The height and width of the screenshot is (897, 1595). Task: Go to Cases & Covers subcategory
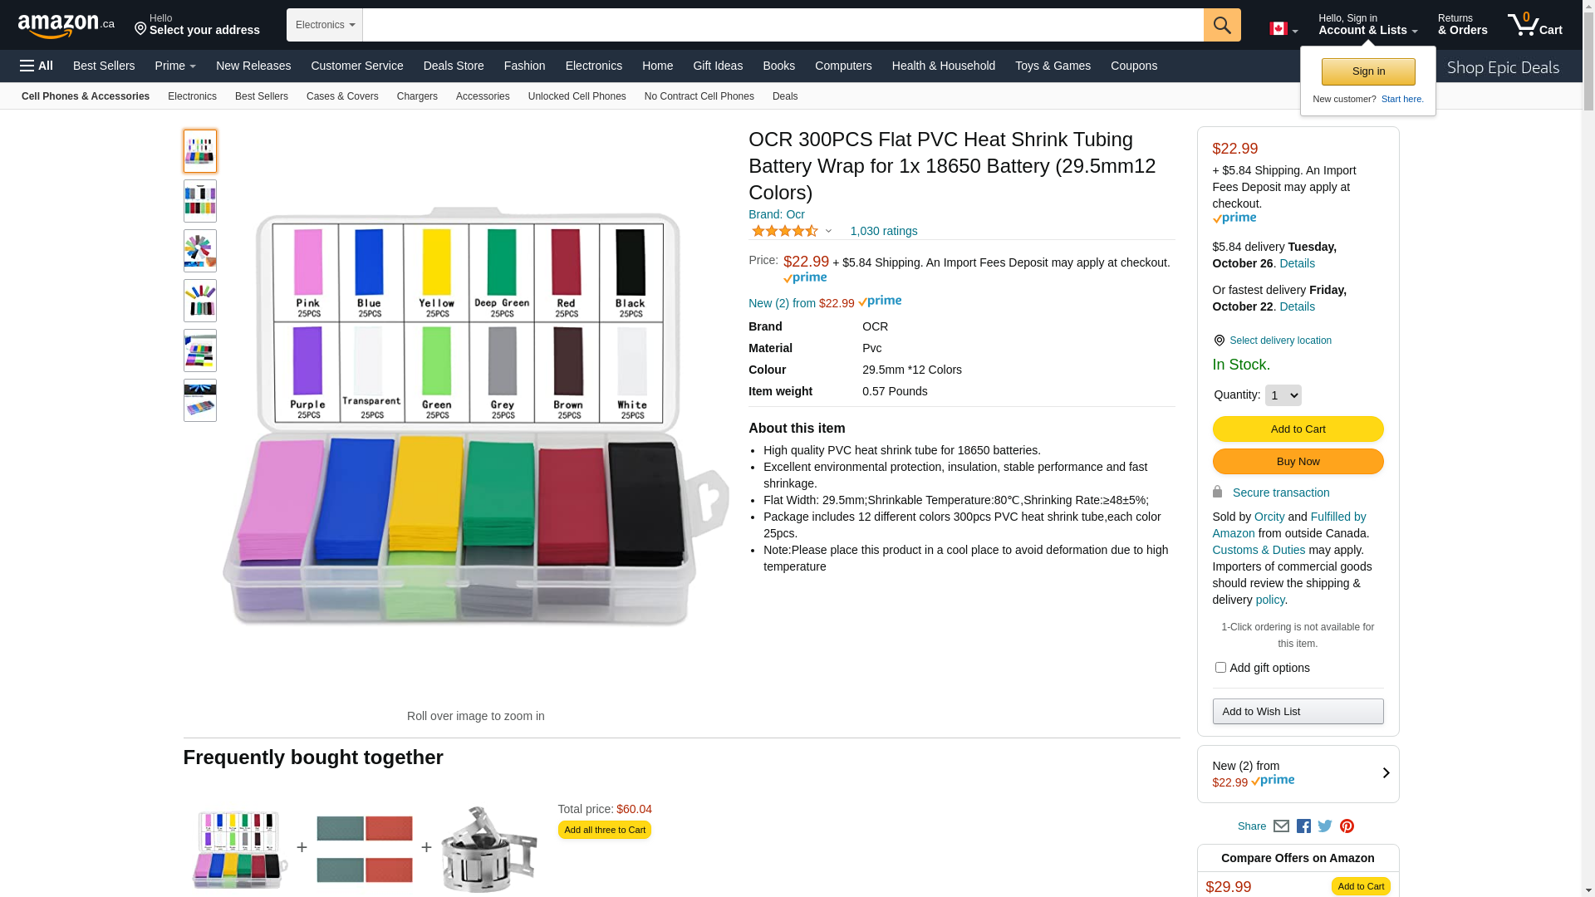pos(342,96)
